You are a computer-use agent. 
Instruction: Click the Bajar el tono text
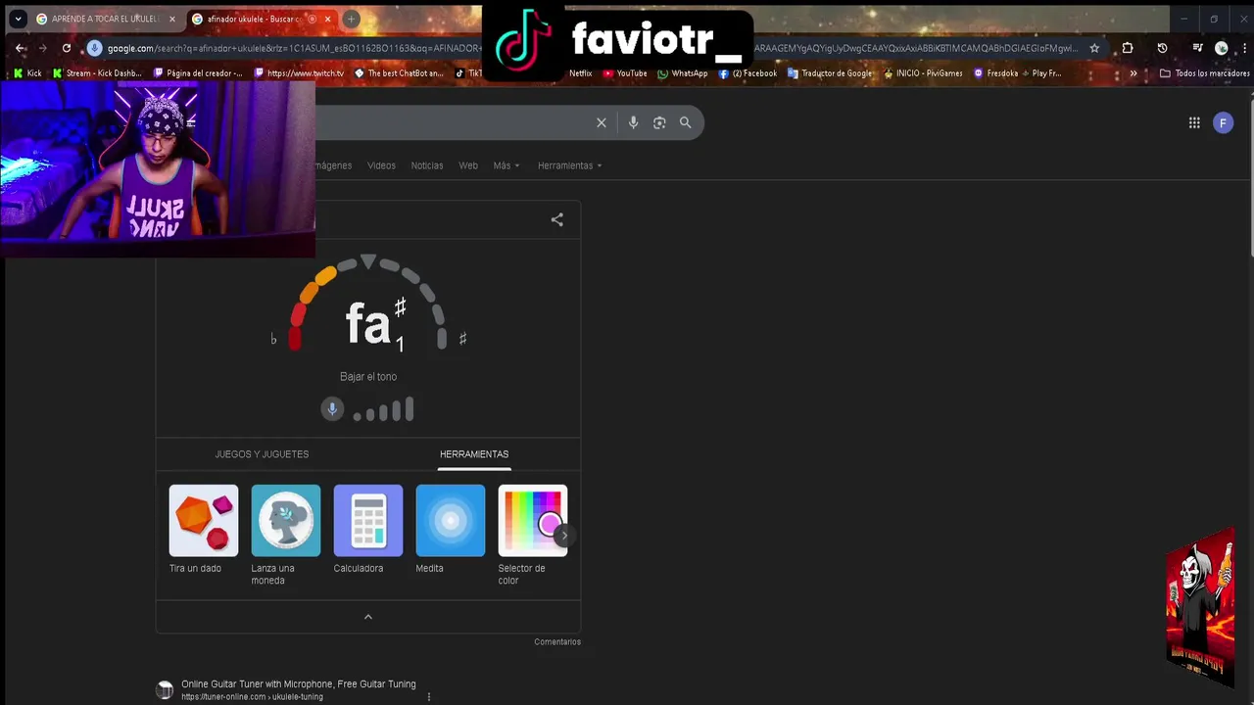pos(368,377)
